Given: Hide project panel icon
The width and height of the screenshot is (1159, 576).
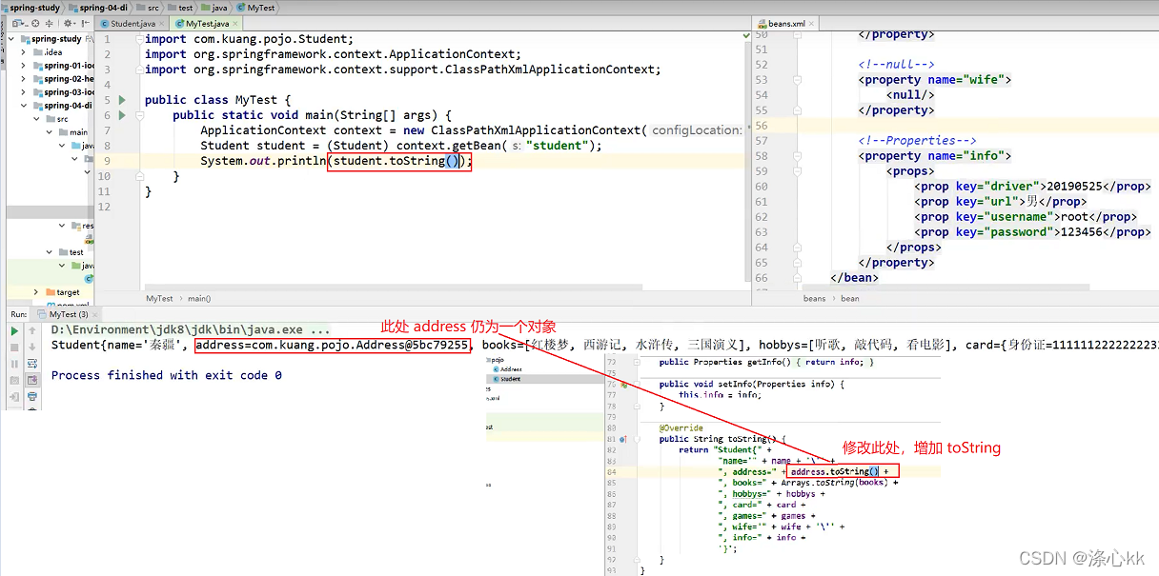Looking at the screenshot, I should pyautogui.click(x=84, y=24).
